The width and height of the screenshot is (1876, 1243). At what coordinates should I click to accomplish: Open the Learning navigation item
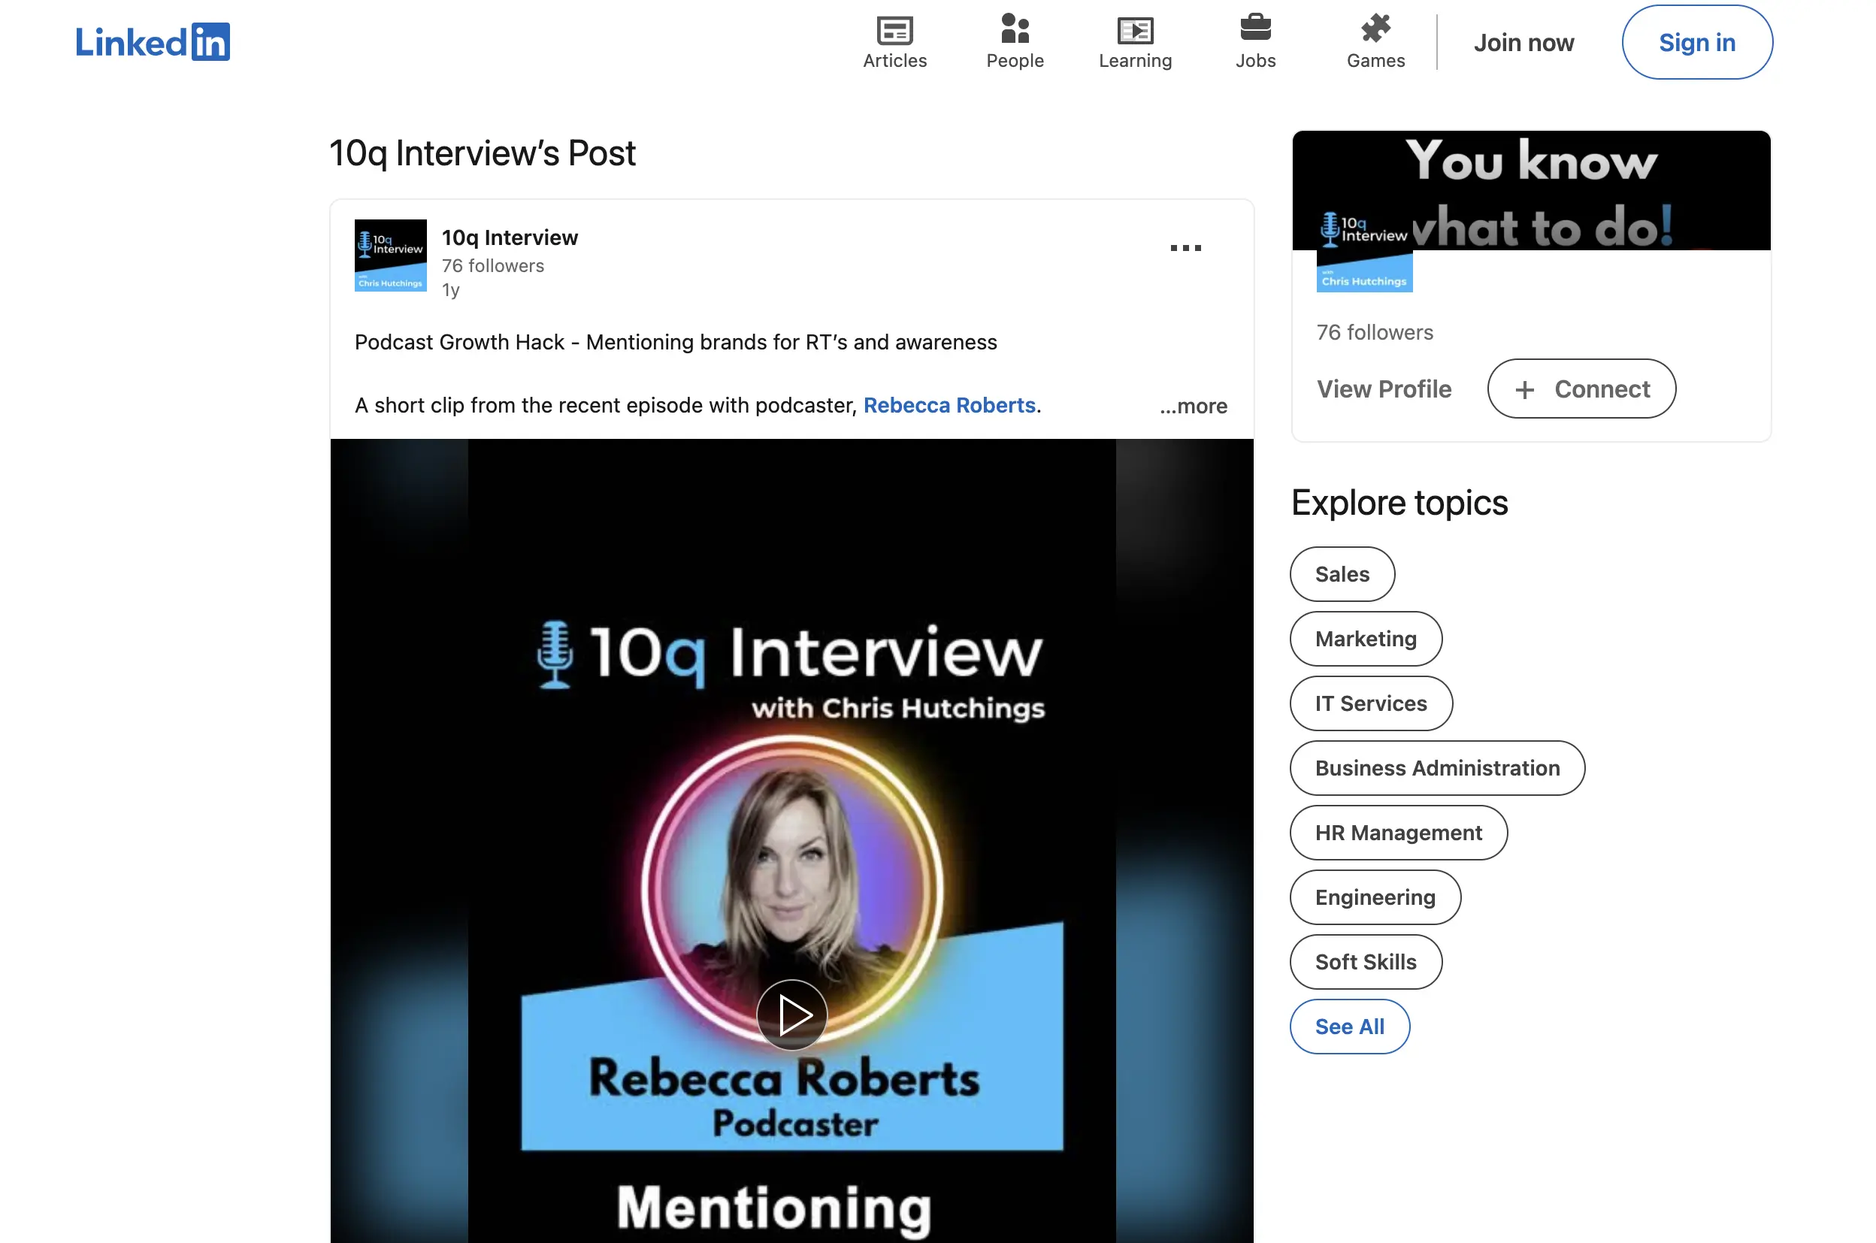[x=1135, y=42]
